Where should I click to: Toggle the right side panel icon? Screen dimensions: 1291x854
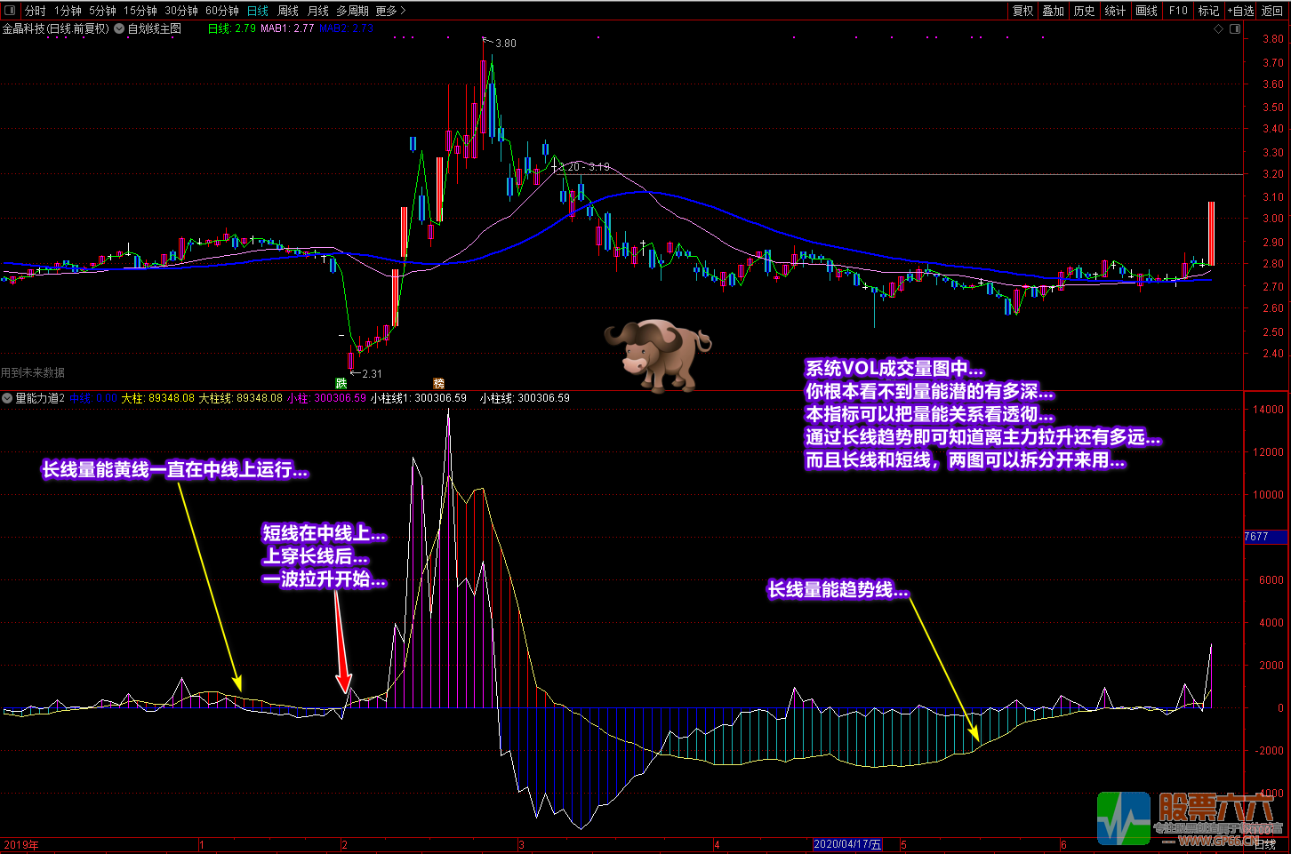(x=1235, y=29)
